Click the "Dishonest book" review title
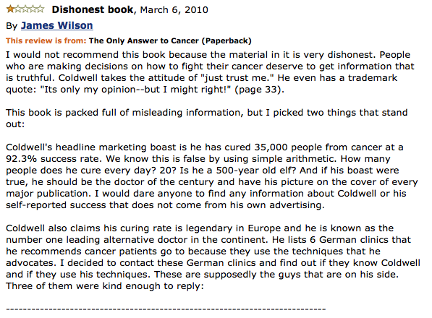 click(93, 9)
